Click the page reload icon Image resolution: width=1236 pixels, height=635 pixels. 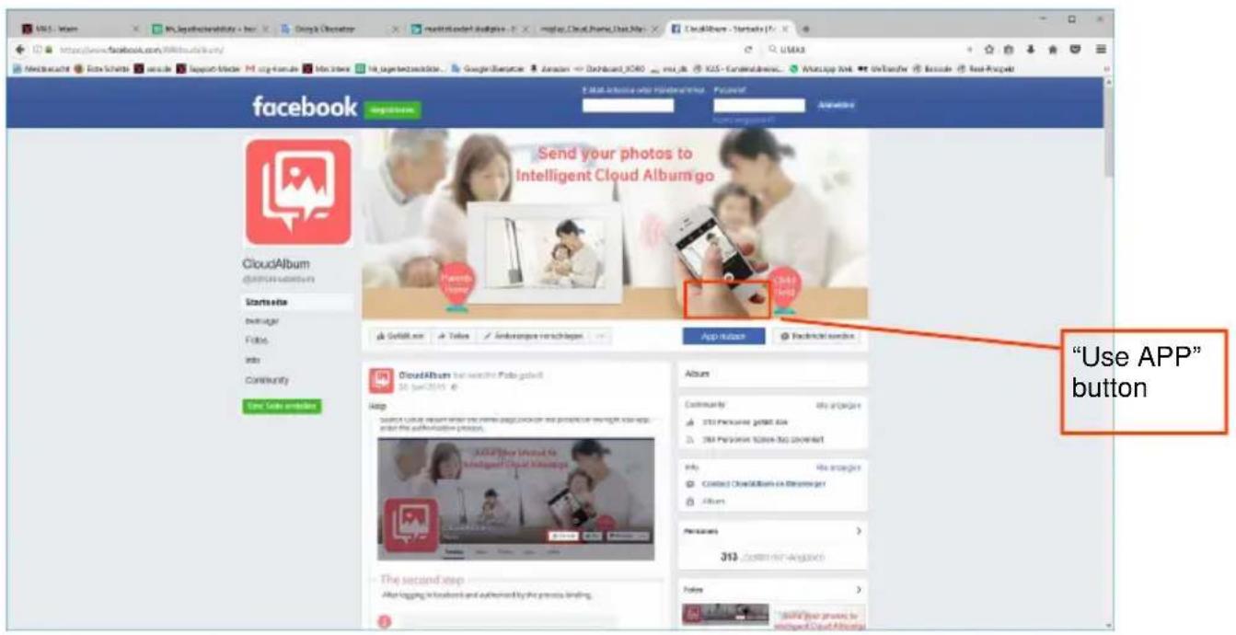pyautogui.click(x=748, y=49)
